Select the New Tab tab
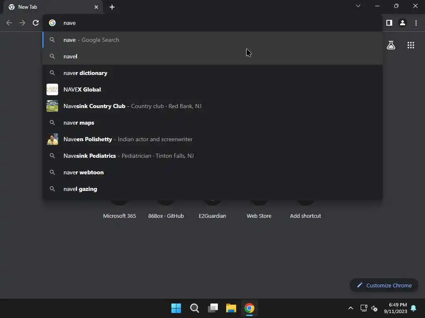Viewport: 425px width, 318px height. (x=53, y=7)
